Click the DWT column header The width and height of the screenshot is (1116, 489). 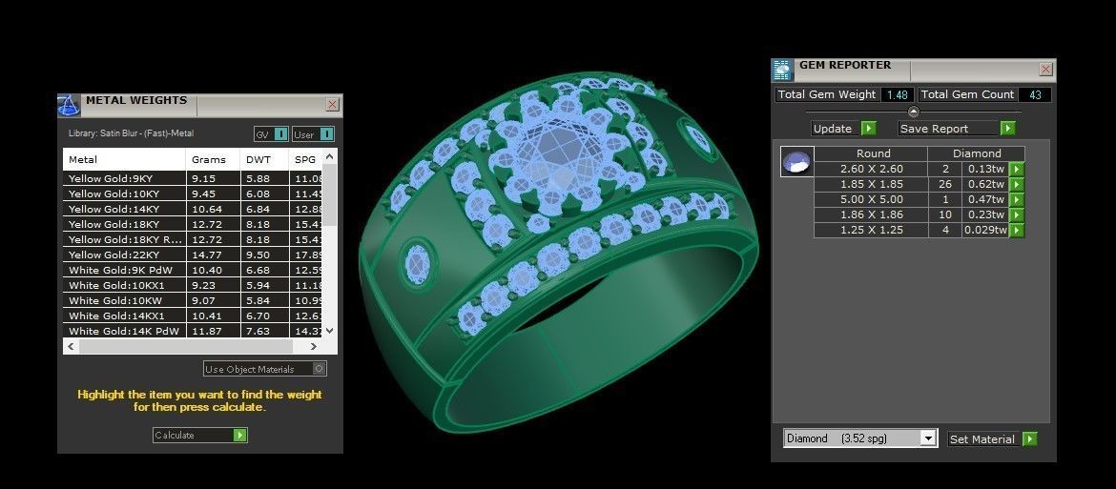264,159
